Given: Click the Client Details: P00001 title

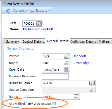Looking at the screenshot, I should click(x=19, y=4).
